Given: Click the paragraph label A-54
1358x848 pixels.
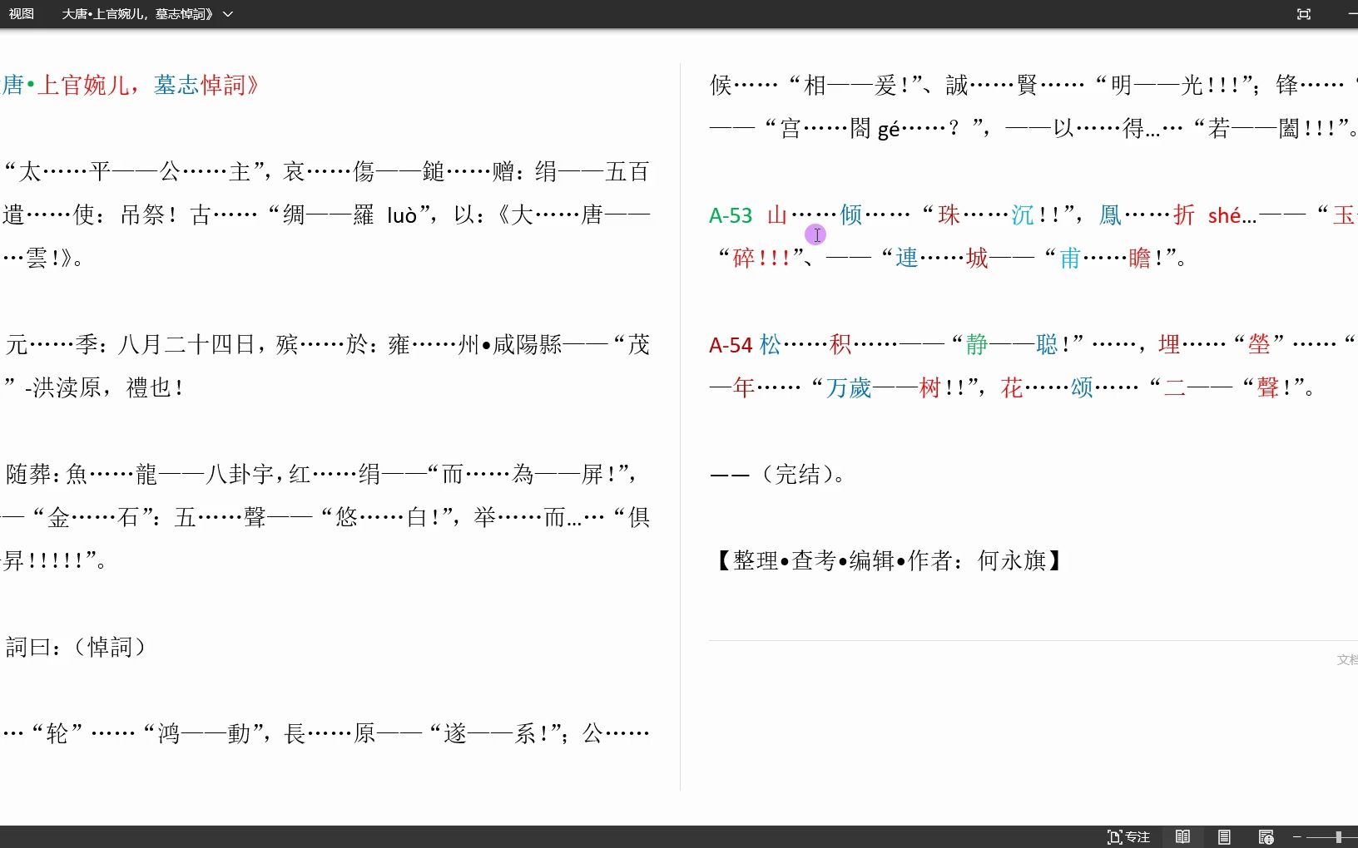Looking at the screenshot, I should pos(731,345).
